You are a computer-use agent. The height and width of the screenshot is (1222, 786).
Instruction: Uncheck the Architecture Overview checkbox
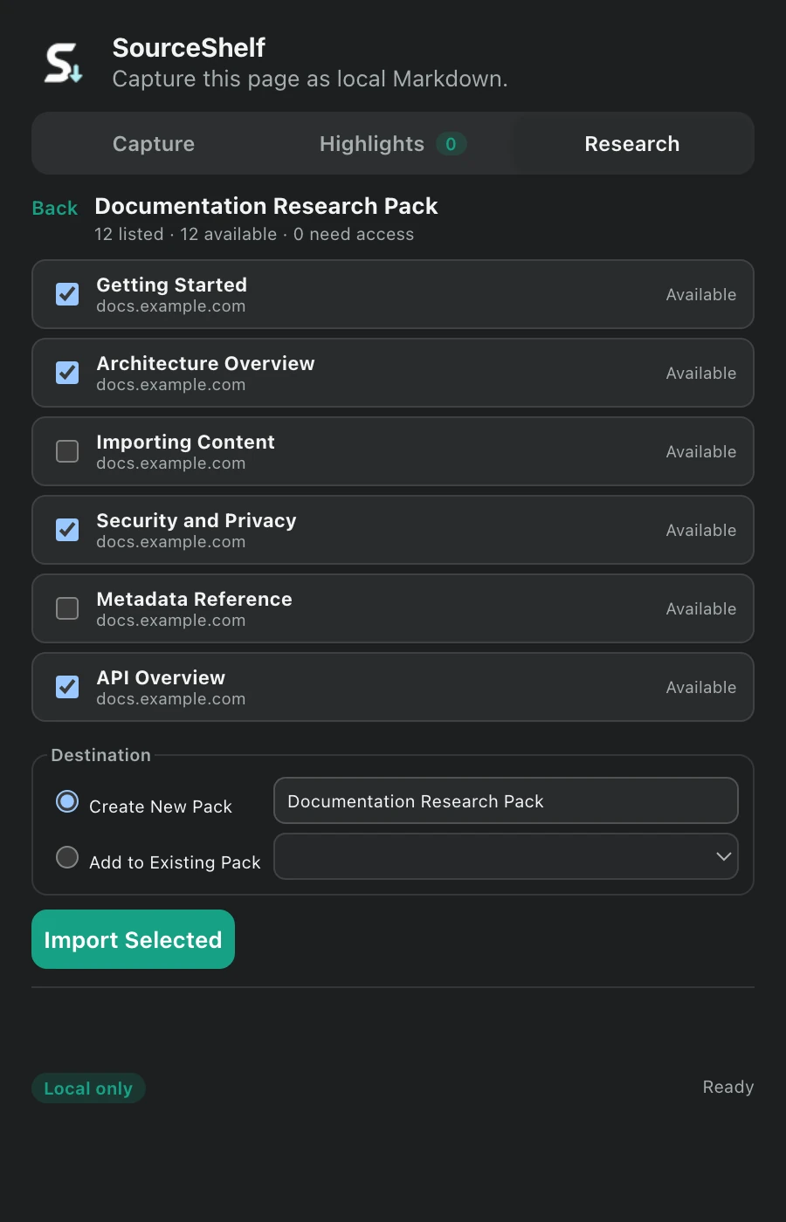(67, 373)
